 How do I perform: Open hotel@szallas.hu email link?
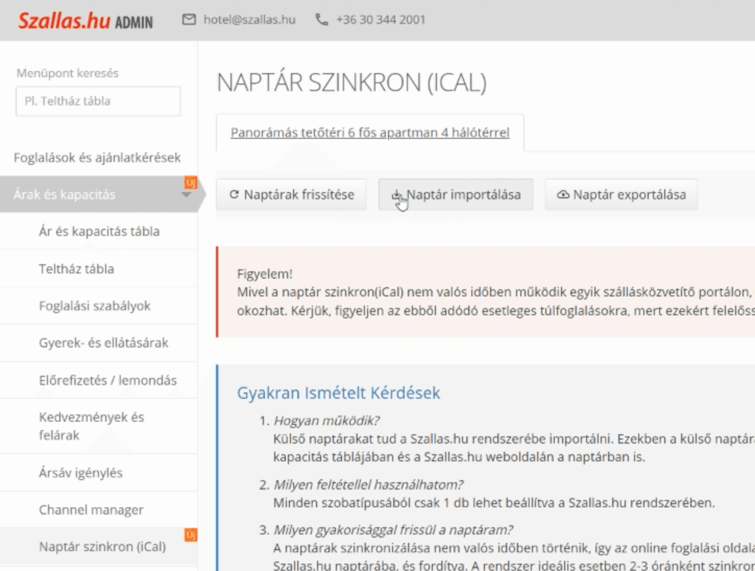[249, 20]
